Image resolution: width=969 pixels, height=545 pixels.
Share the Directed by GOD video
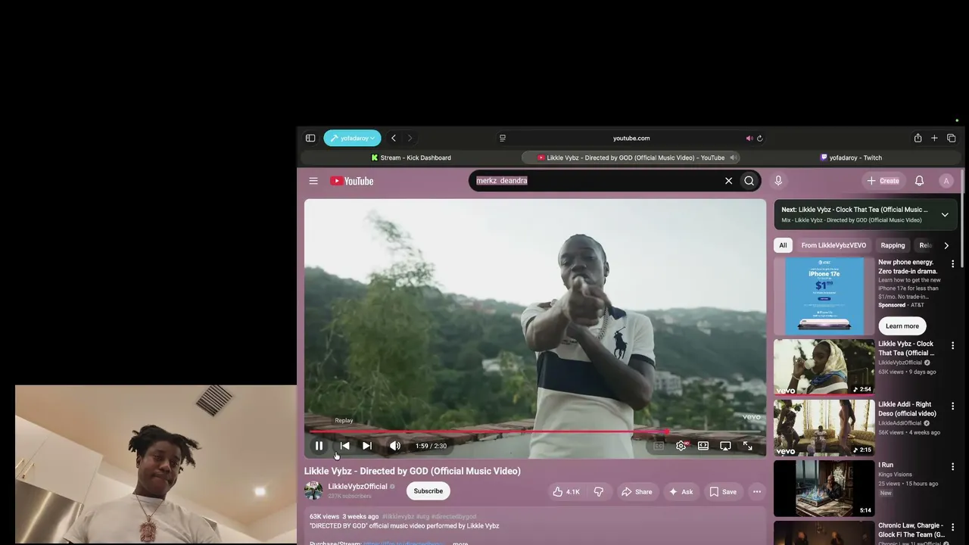637,492
